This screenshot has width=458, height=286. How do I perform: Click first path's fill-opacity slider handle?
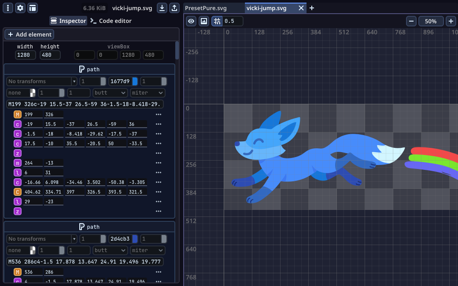pyautogui.click(x=164, y=81)
